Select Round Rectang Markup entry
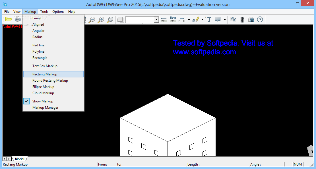Viewport: 316px width, 169px height. point(53,81)
